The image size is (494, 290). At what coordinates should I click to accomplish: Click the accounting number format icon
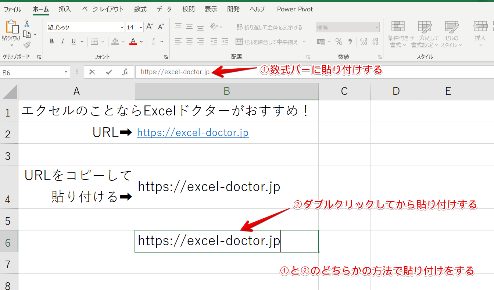pos(321,42)
